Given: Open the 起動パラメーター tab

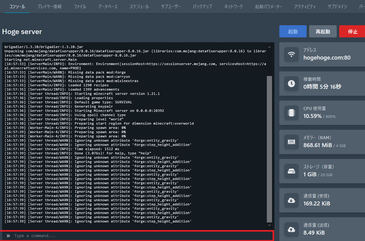Looking at the screenshot, I should [268, 6].
